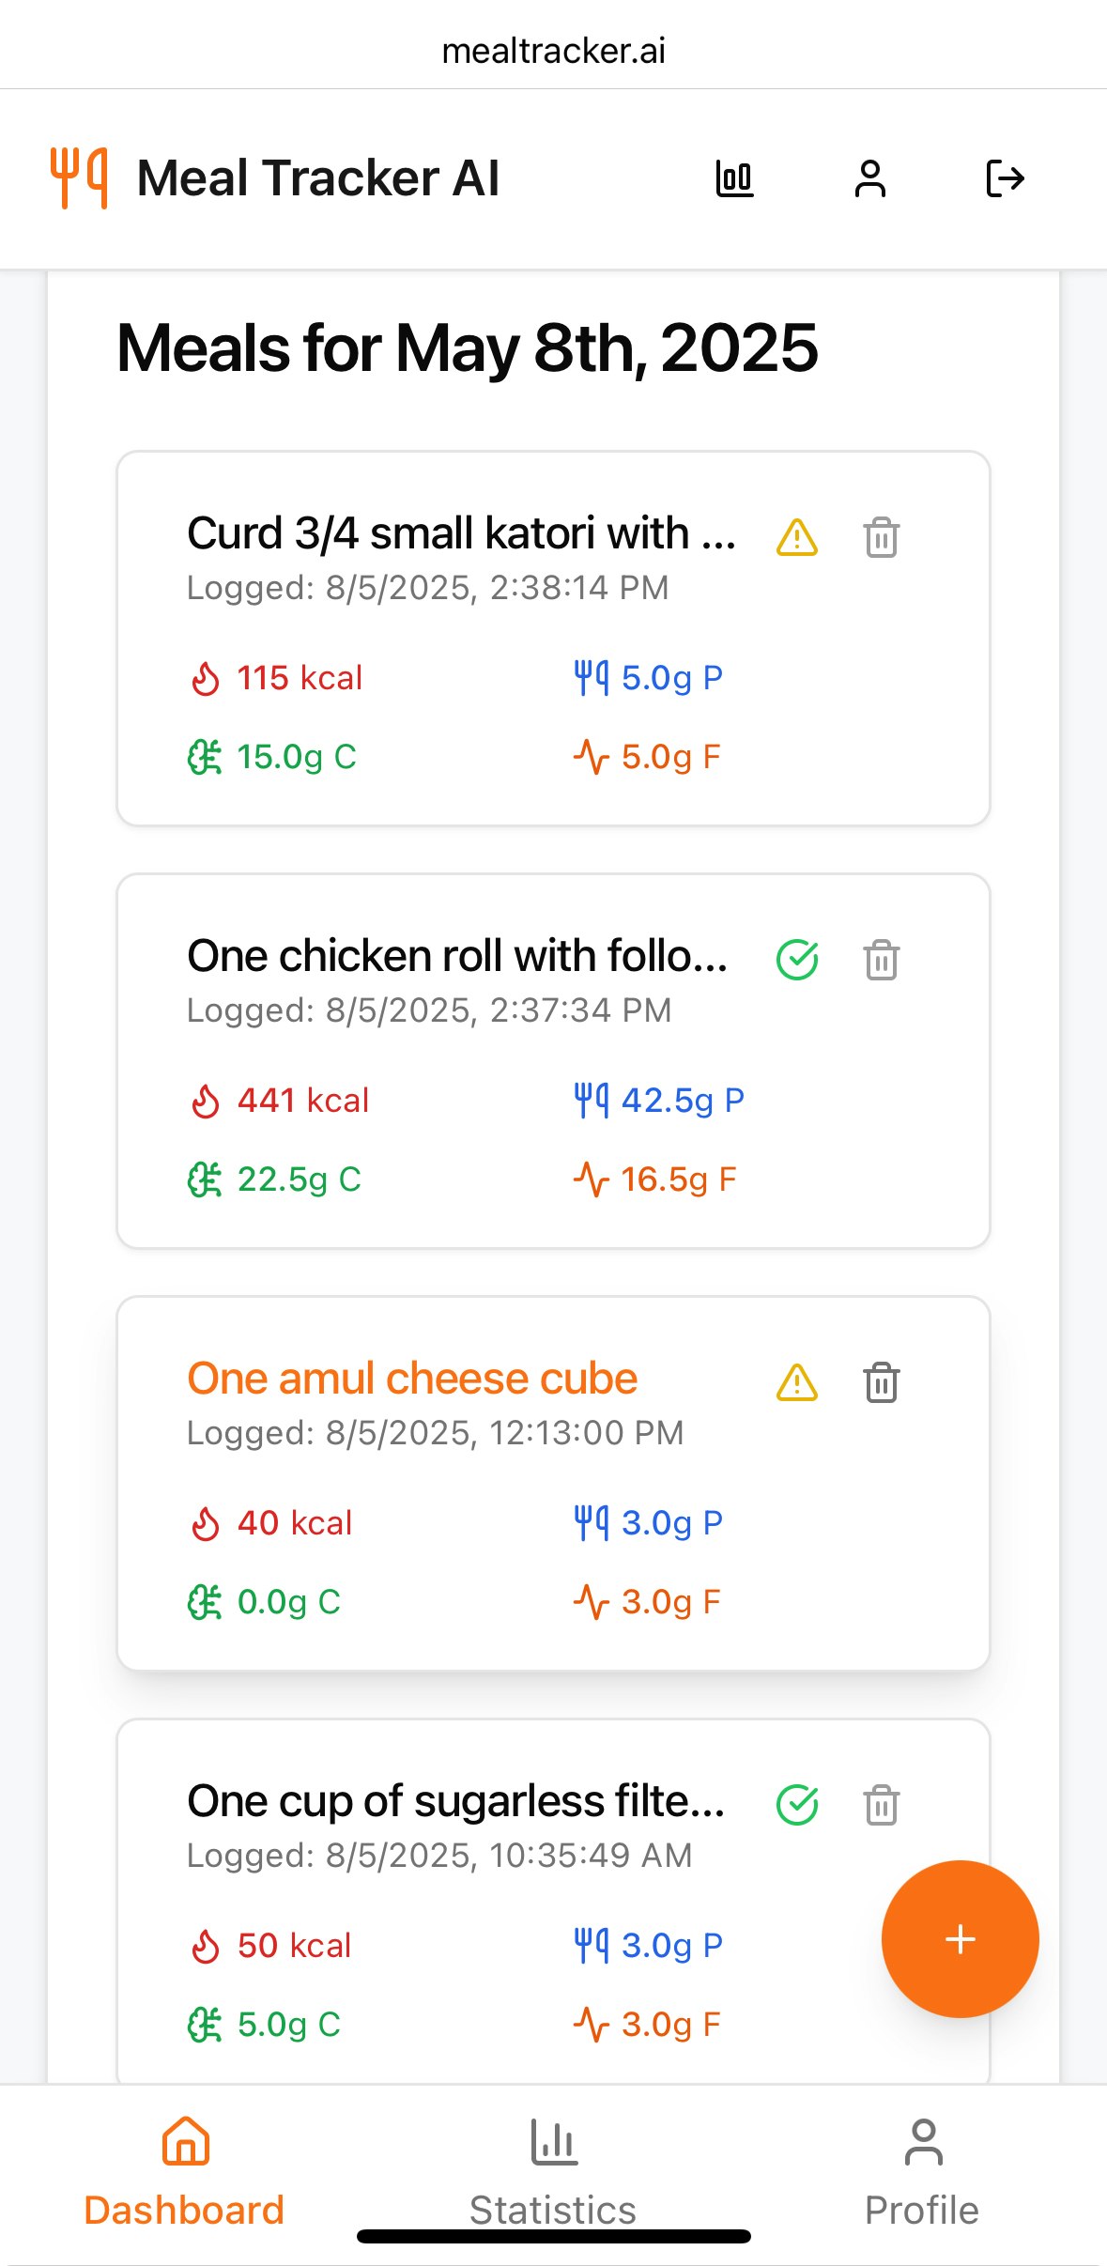
Task: Click the logout icon in header
Action: [x=1005, y=178]
